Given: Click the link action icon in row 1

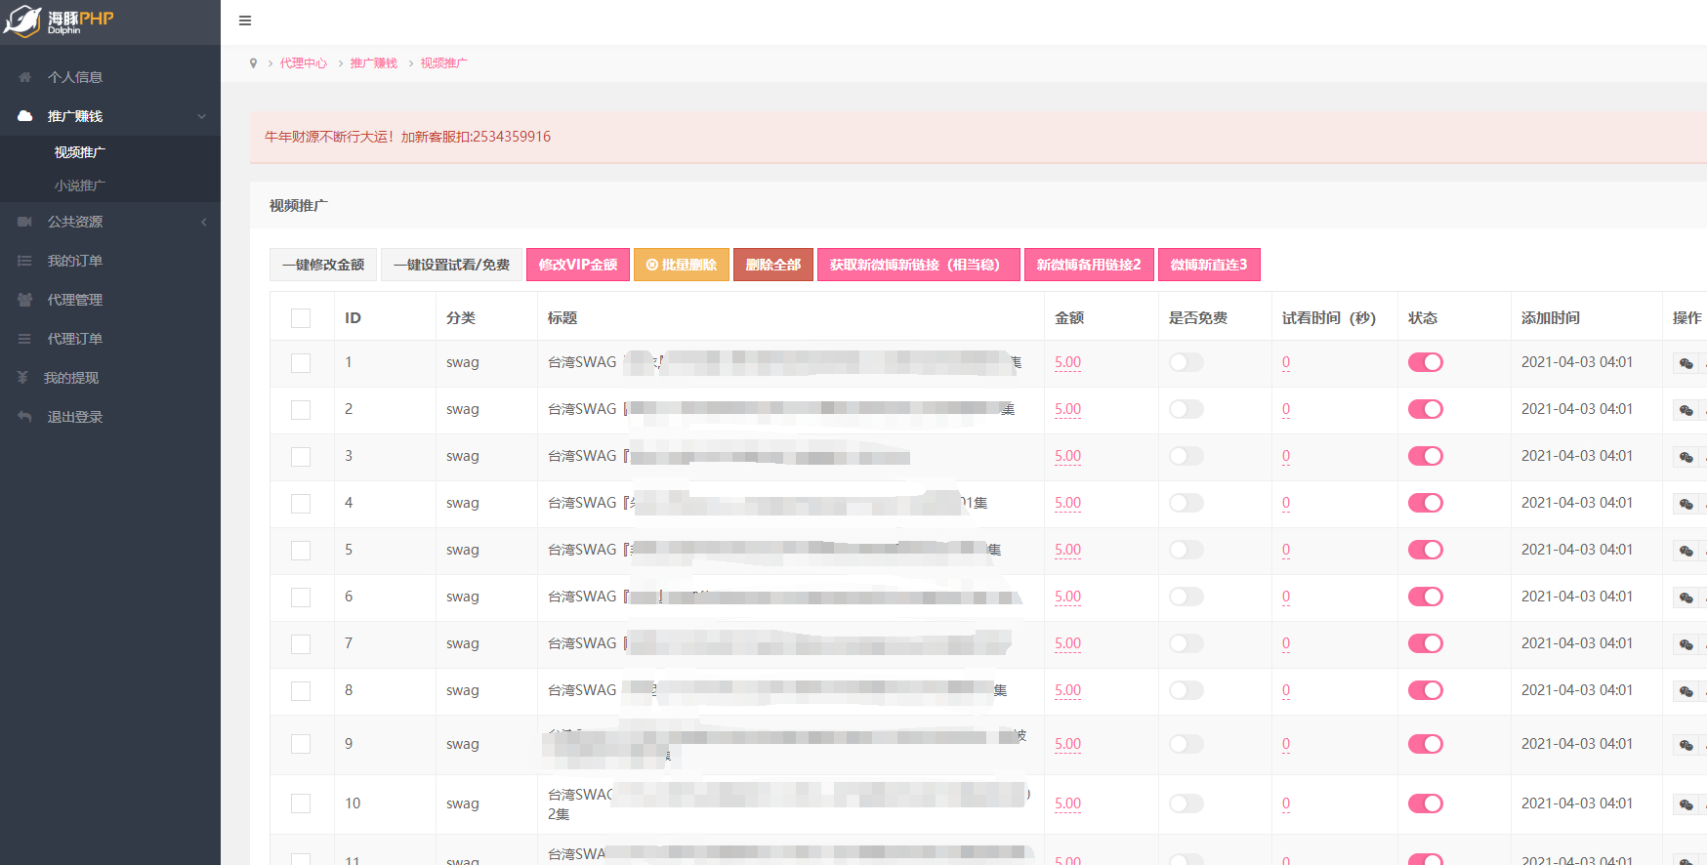Looking at the screenshot, I should click(1686, 363).
